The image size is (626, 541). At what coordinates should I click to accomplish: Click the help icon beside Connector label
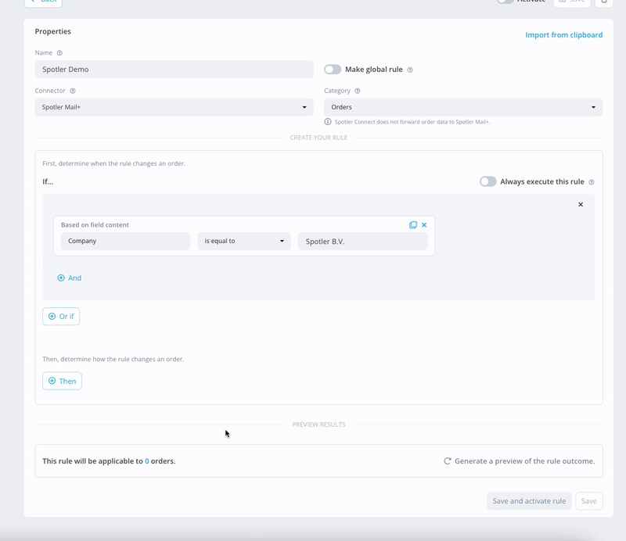pos(73,91)
